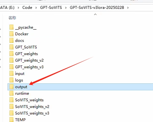Select the TEMP folder name
153x122 pixels.
pos(20,120)
